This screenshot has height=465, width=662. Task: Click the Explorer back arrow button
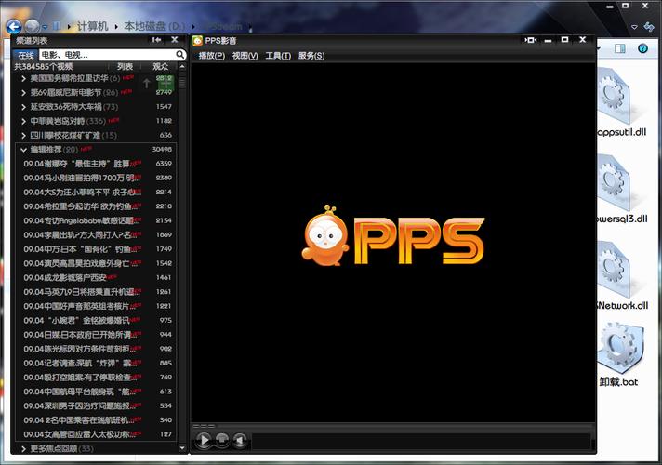pos(14,27)
